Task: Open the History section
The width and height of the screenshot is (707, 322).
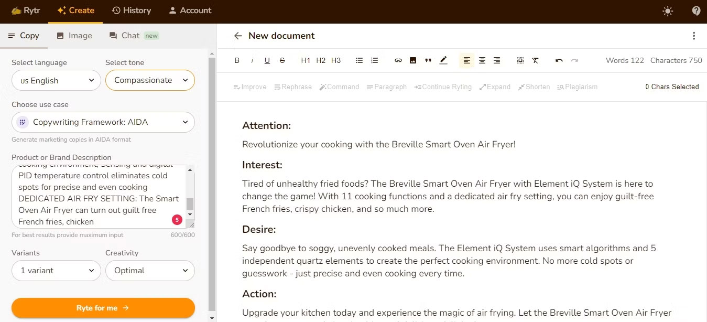Action: click(132, 10)
